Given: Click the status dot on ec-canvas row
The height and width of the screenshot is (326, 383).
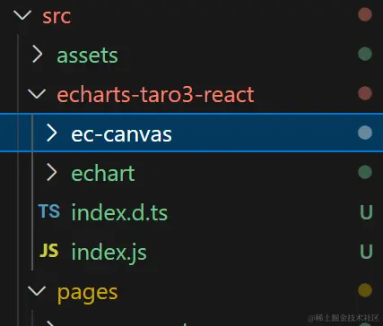Looking at the screenshot, I should 365,133.
